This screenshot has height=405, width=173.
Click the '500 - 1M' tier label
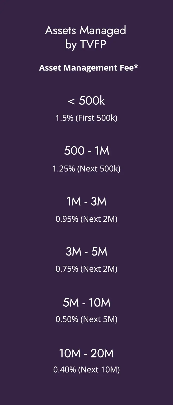tap(86, 151)
